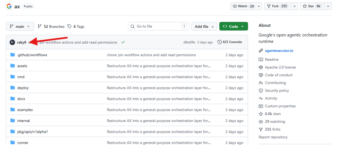Click the folder icon beside assets
Image resolution: width=342 pixels, height=145 pixels.
(13, 66)
